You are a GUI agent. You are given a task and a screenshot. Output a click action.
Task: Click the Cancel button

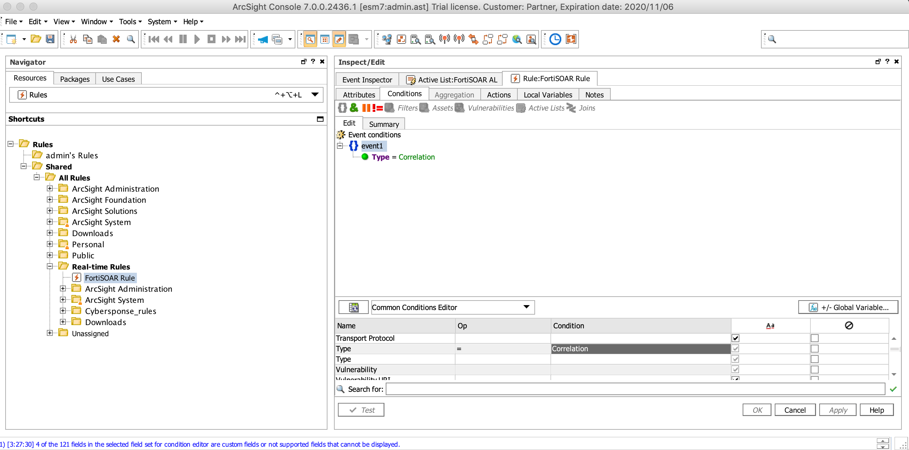794,410
